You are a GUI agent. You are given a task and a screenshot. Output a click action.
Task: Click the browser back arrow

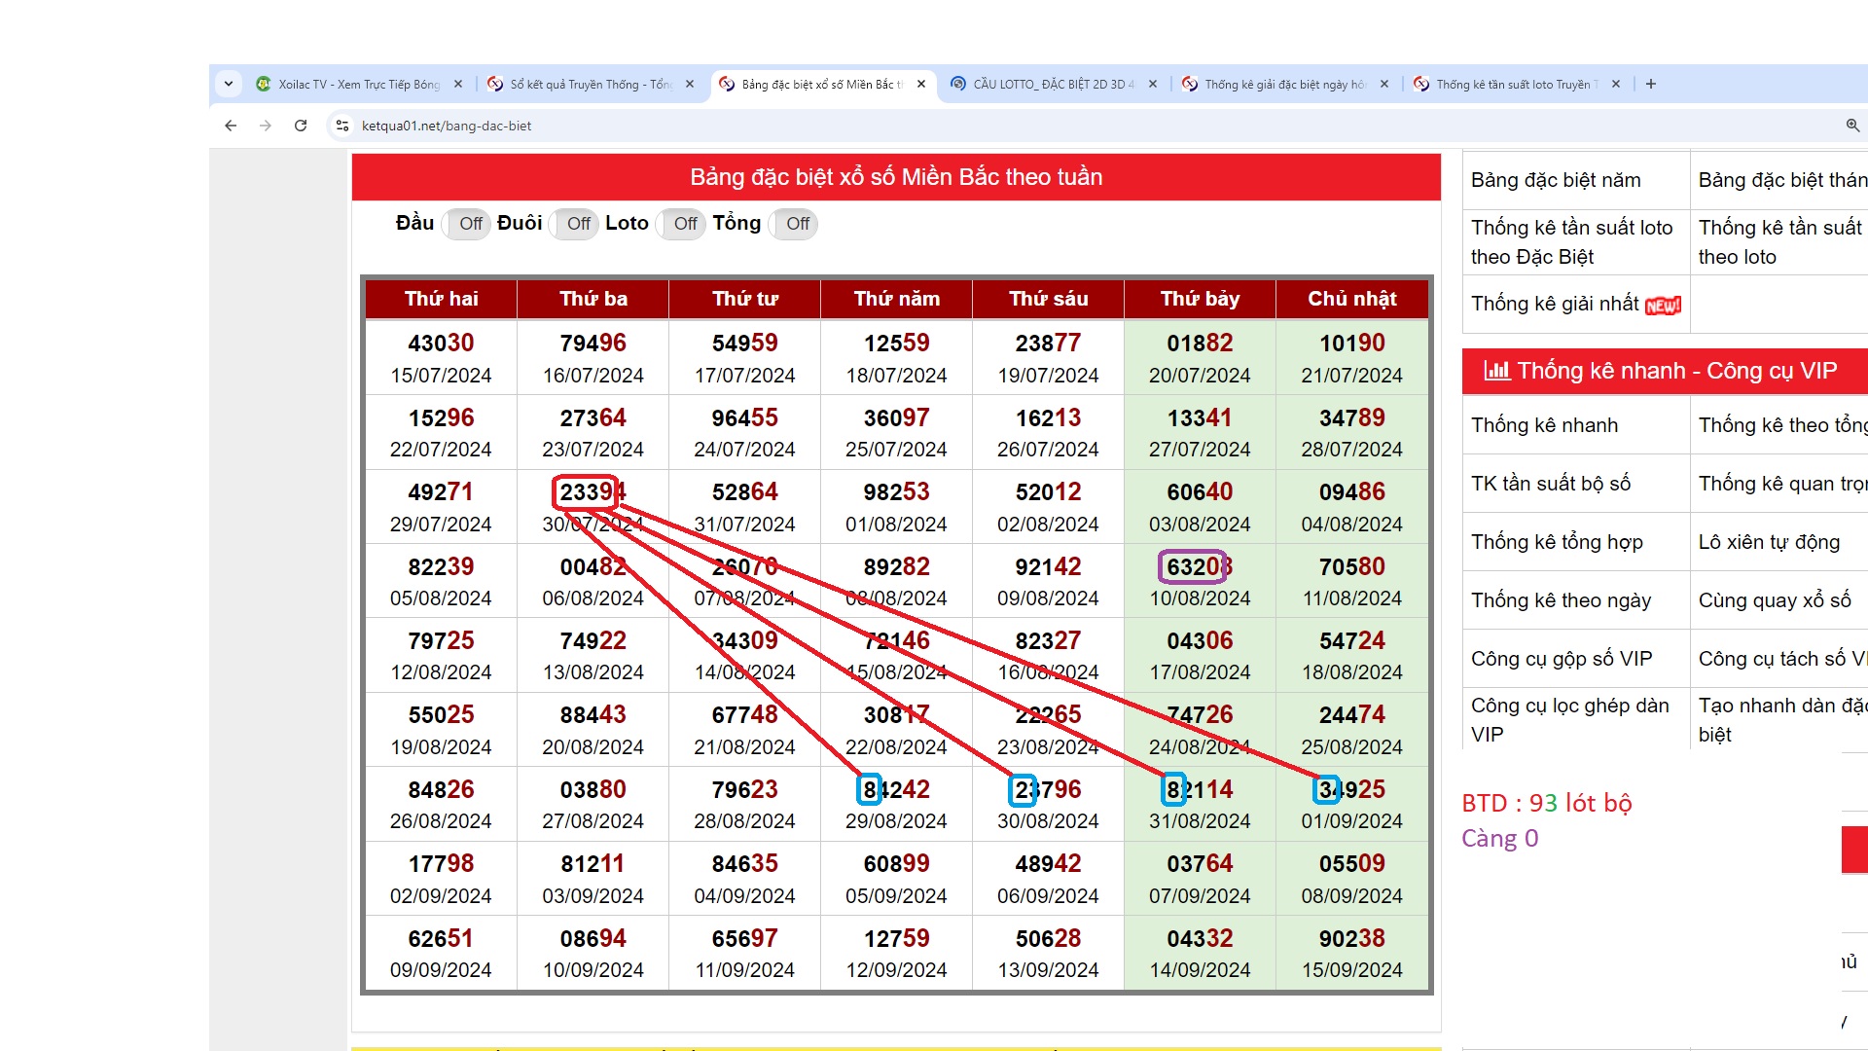click(231, 126)
